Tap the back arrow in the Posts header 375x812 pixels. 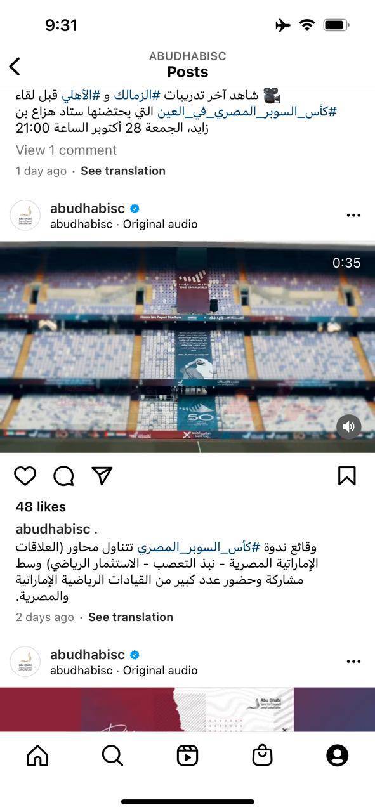tap(15, 66)
